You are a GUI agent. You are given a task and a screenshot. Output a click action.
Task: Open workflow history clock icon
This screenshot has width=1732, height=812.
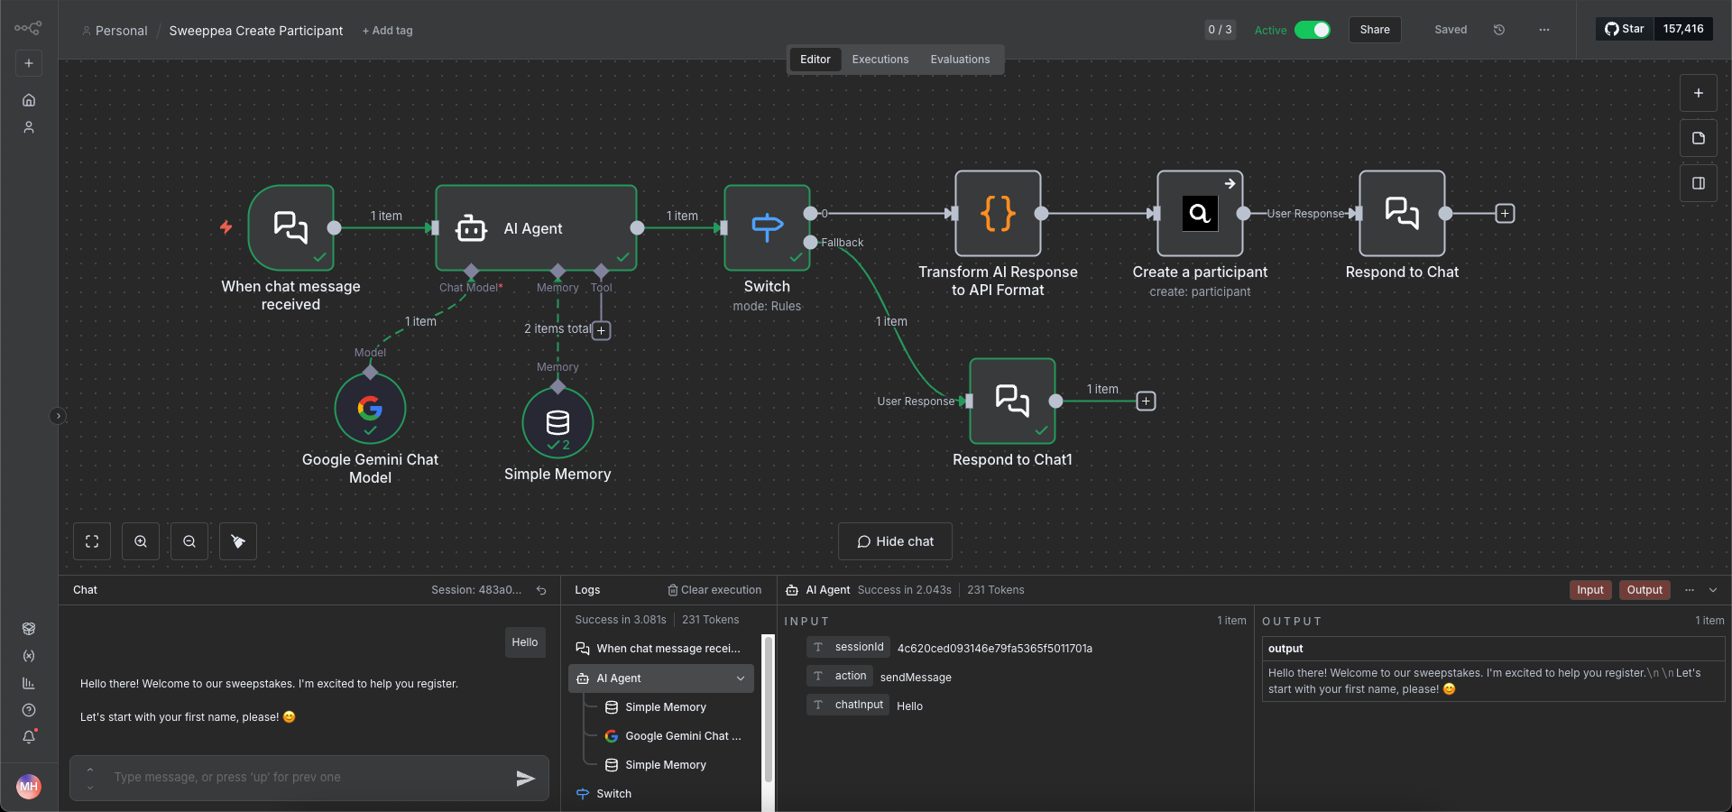[1499, 30]
